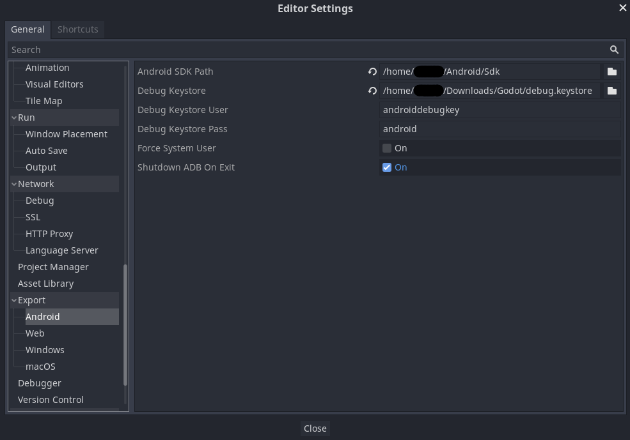Collapse the Export section

pyautogui.click(x=14, y=300)
